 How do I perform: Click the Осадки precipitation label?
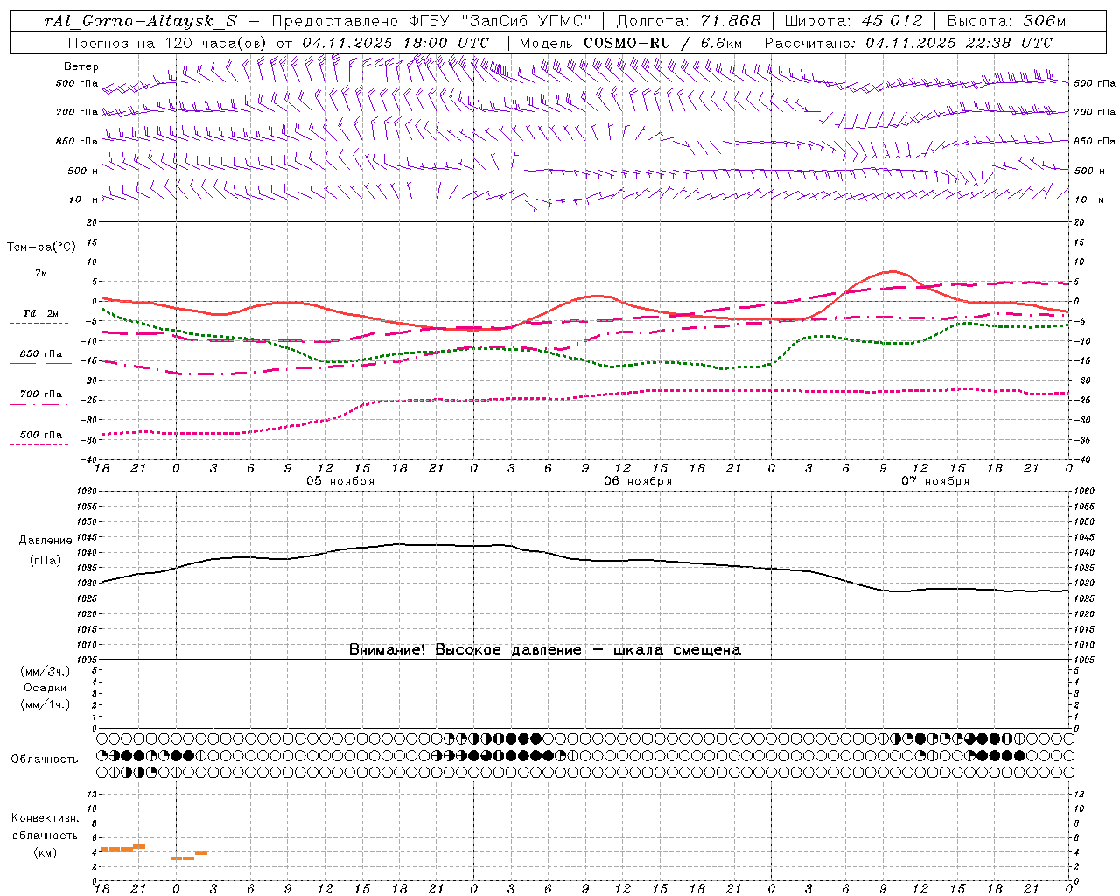(x=45, y=688)
